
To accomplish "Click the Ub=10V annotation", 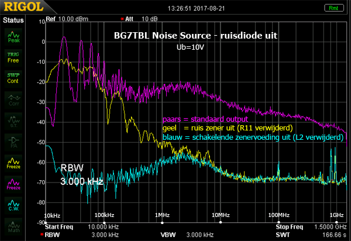I will [x=190, y=47].
